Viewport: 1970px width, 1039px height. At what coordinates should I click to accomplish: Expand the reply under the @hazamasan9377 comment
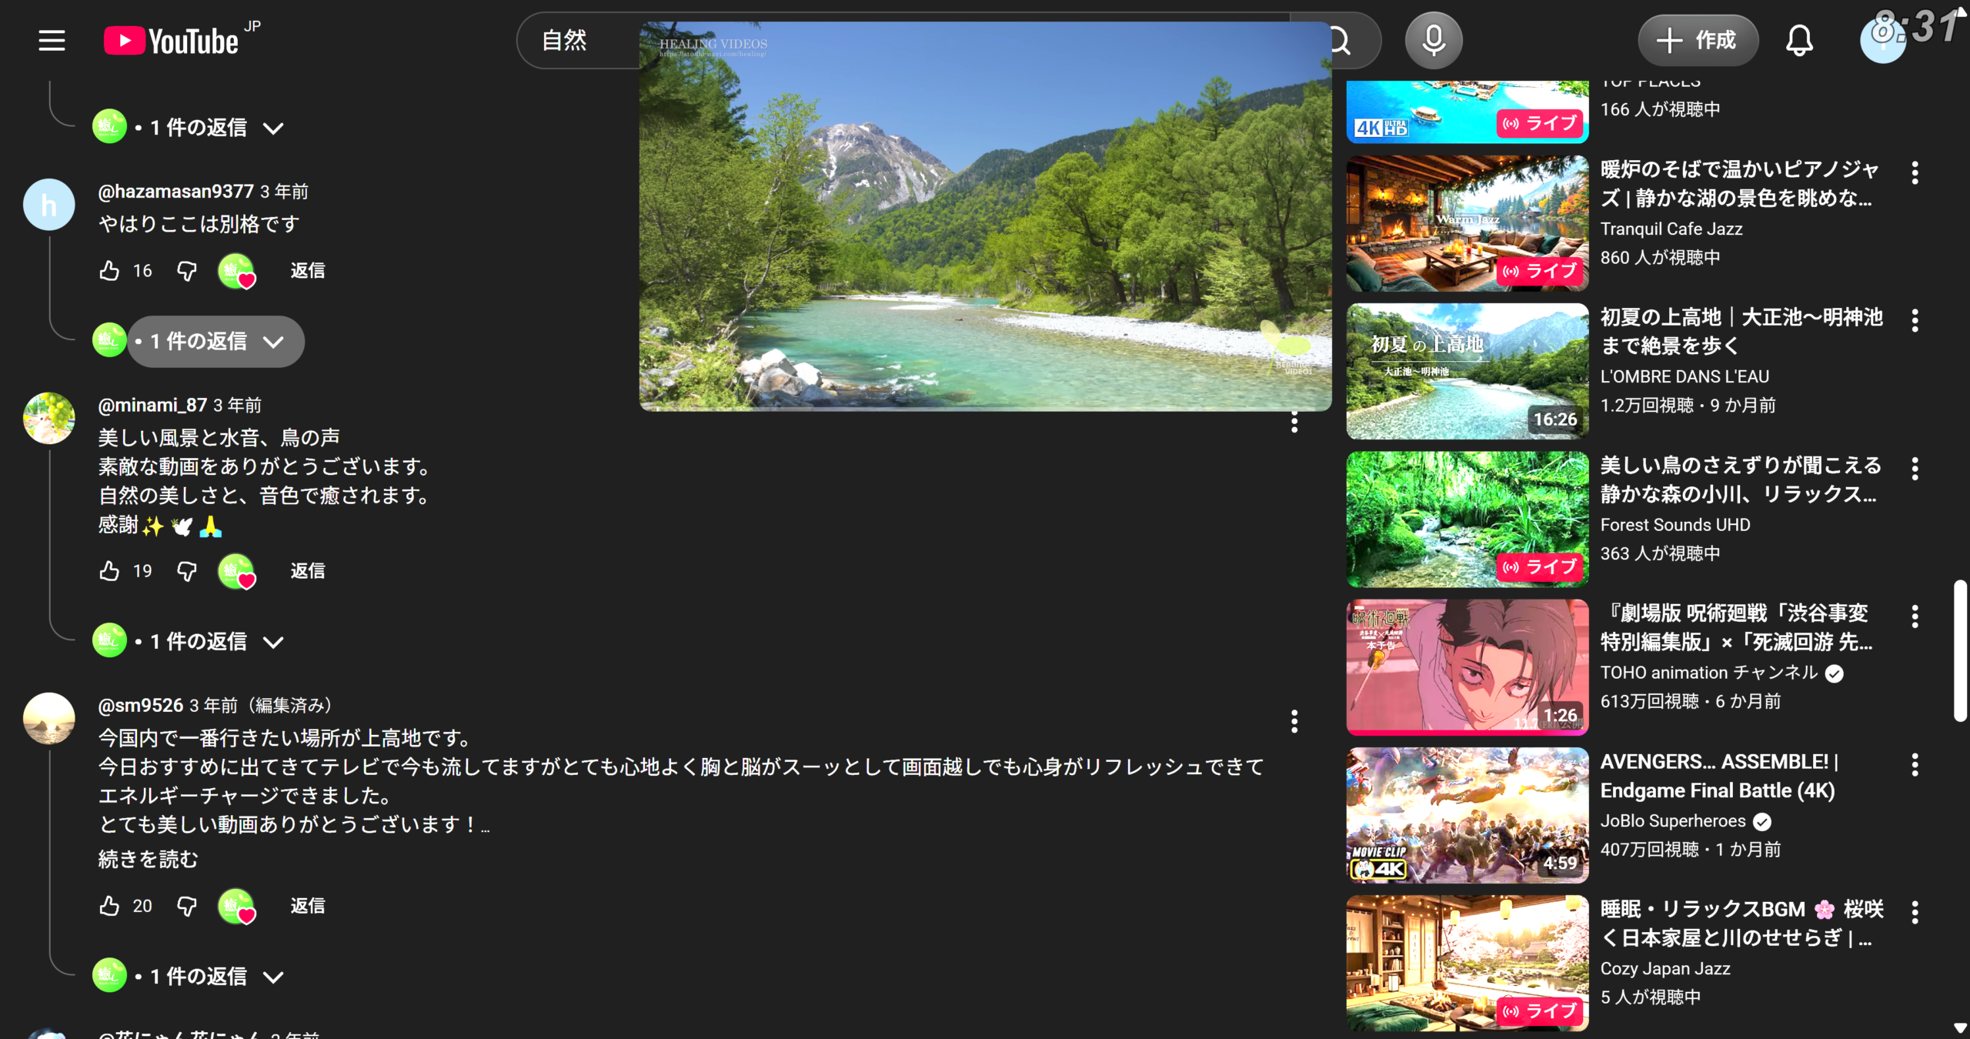[208, 341]
